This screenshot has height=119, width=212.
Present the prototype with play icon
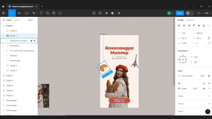click(199, 13)
